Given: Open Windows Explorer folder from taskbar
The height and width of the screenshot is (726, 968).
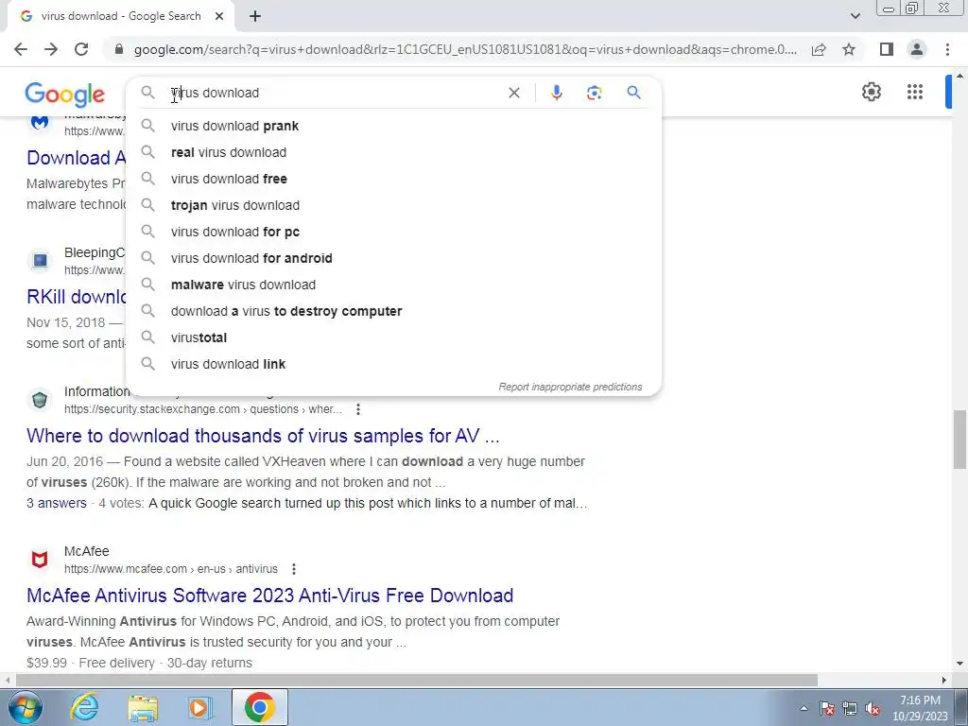Looking at the screenshot, I should click(143, 707).
